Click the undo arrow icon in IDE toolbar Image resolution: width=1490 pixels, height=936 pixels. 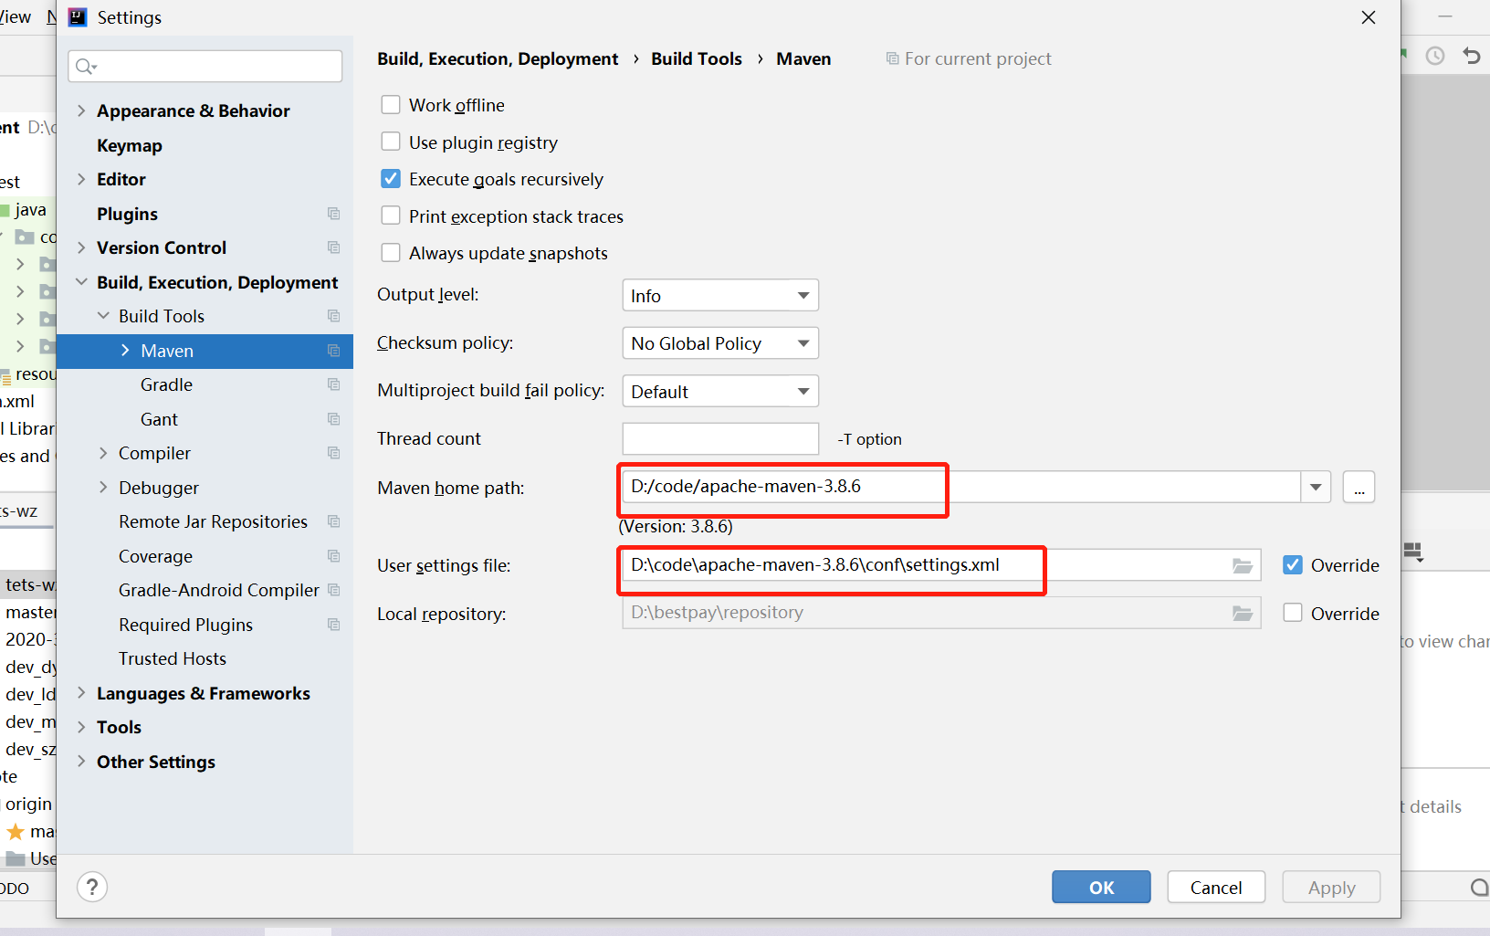click(1471, 56)
